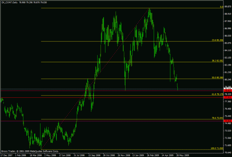Click the 87.950 price axis value
This screenshot has height=157, width=232.
[x=228, y=21]
